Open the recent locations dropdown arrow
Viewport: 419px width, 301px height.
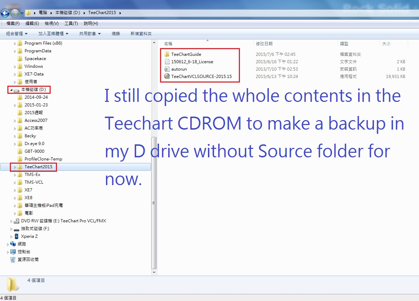coord(22,13)
